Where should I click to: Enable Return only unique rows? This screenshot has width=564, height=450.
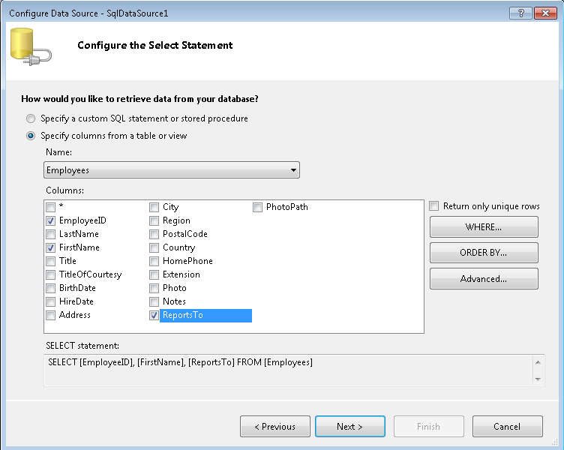(434, 206)
